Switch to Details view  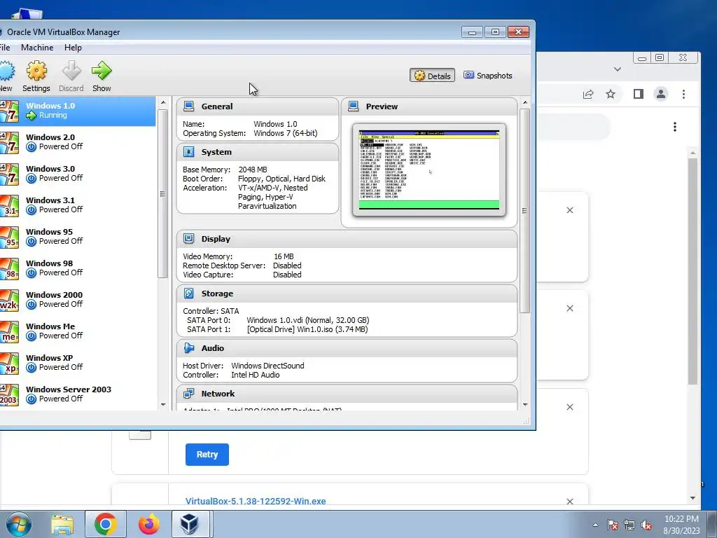coord(433,76)
